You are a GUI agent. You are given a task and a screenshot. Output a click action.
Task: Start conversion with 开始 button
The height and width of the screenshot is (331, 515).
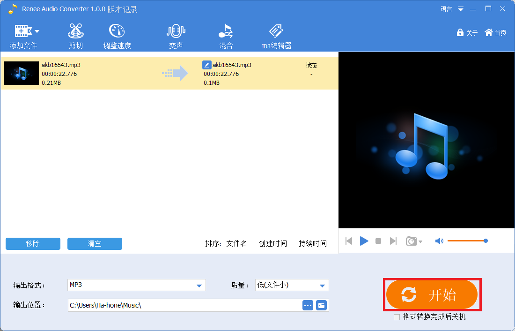click(432, 294)
